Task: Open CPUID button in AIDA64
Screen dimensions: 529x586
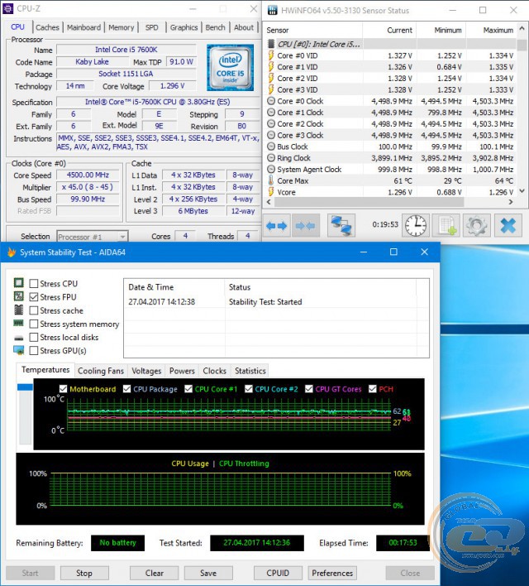Action: [278, 573]
